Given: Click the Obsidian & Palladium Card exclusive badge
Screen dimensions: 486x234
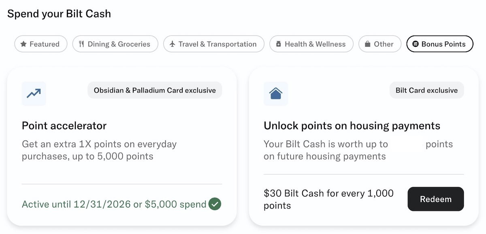Looking at the screenshot, I should point(155,90).
